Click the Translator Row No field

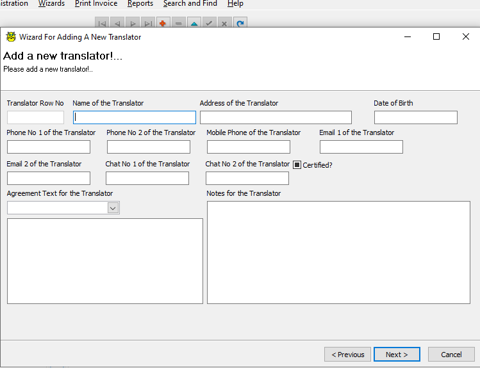pos(35,117)
